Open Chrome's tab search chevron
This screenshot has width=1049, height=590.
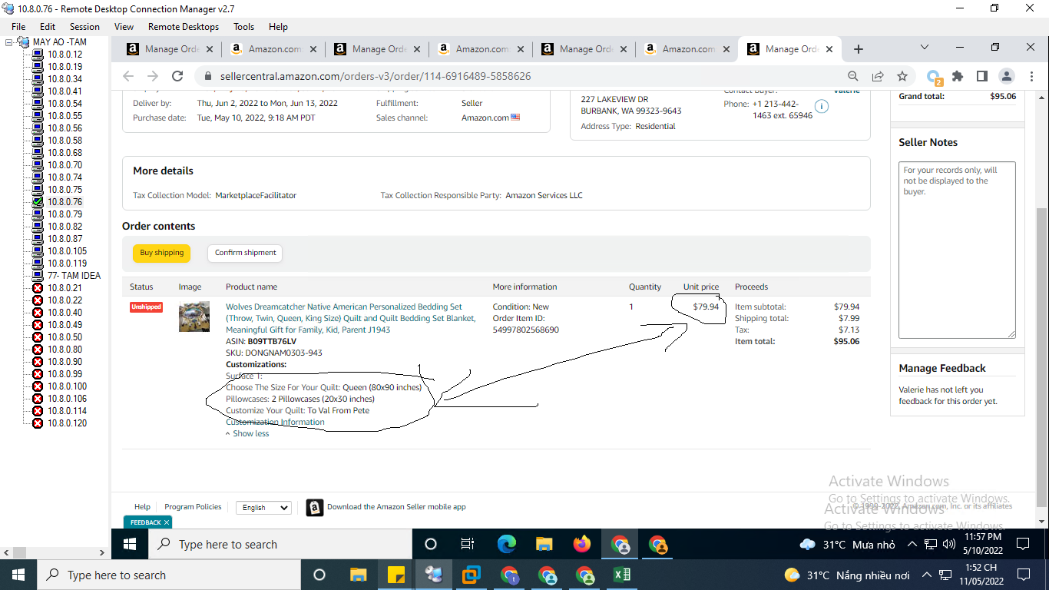[x=925, y=48]
